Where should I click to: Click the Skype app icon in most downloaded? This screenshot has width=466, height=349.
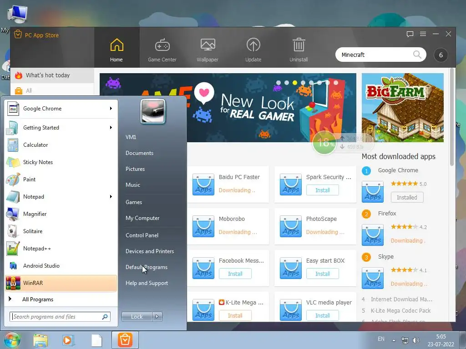373,278
